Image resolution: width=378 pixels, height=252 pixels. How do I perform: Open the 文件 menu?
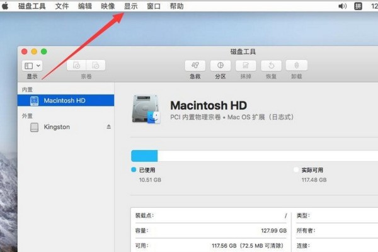click(62, 6)
